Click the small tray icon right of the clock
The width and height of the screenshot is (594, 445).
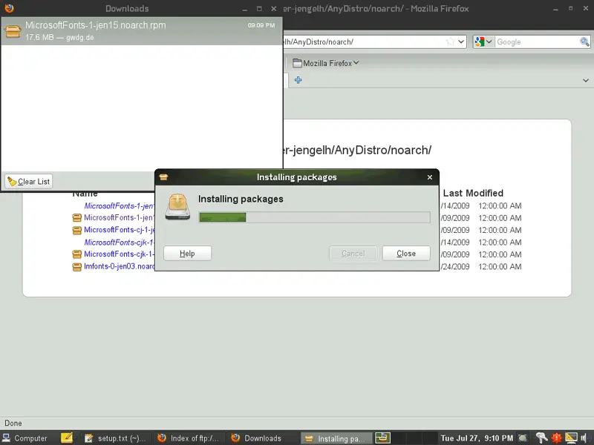pos(523,438)
